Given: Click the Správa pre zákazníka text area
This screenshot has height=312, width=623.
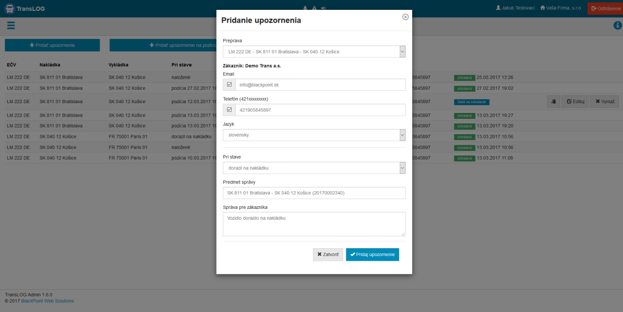Looking at the screenshot, I should click(x=314, y=224).
